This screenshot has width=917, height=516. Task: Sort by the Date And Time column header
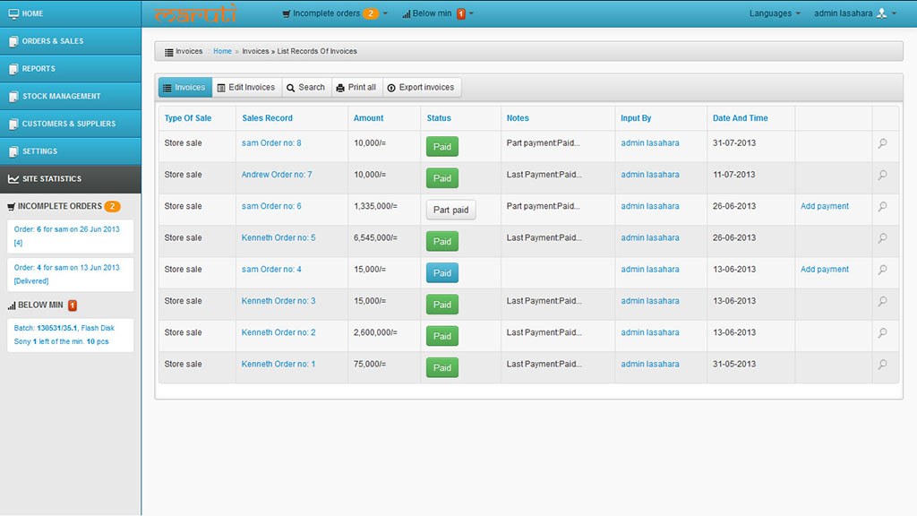(741, 118)
